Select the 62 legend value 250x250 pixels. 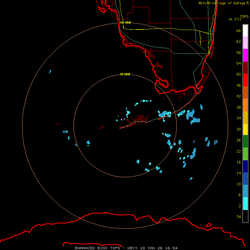click(x=239, y=41)
